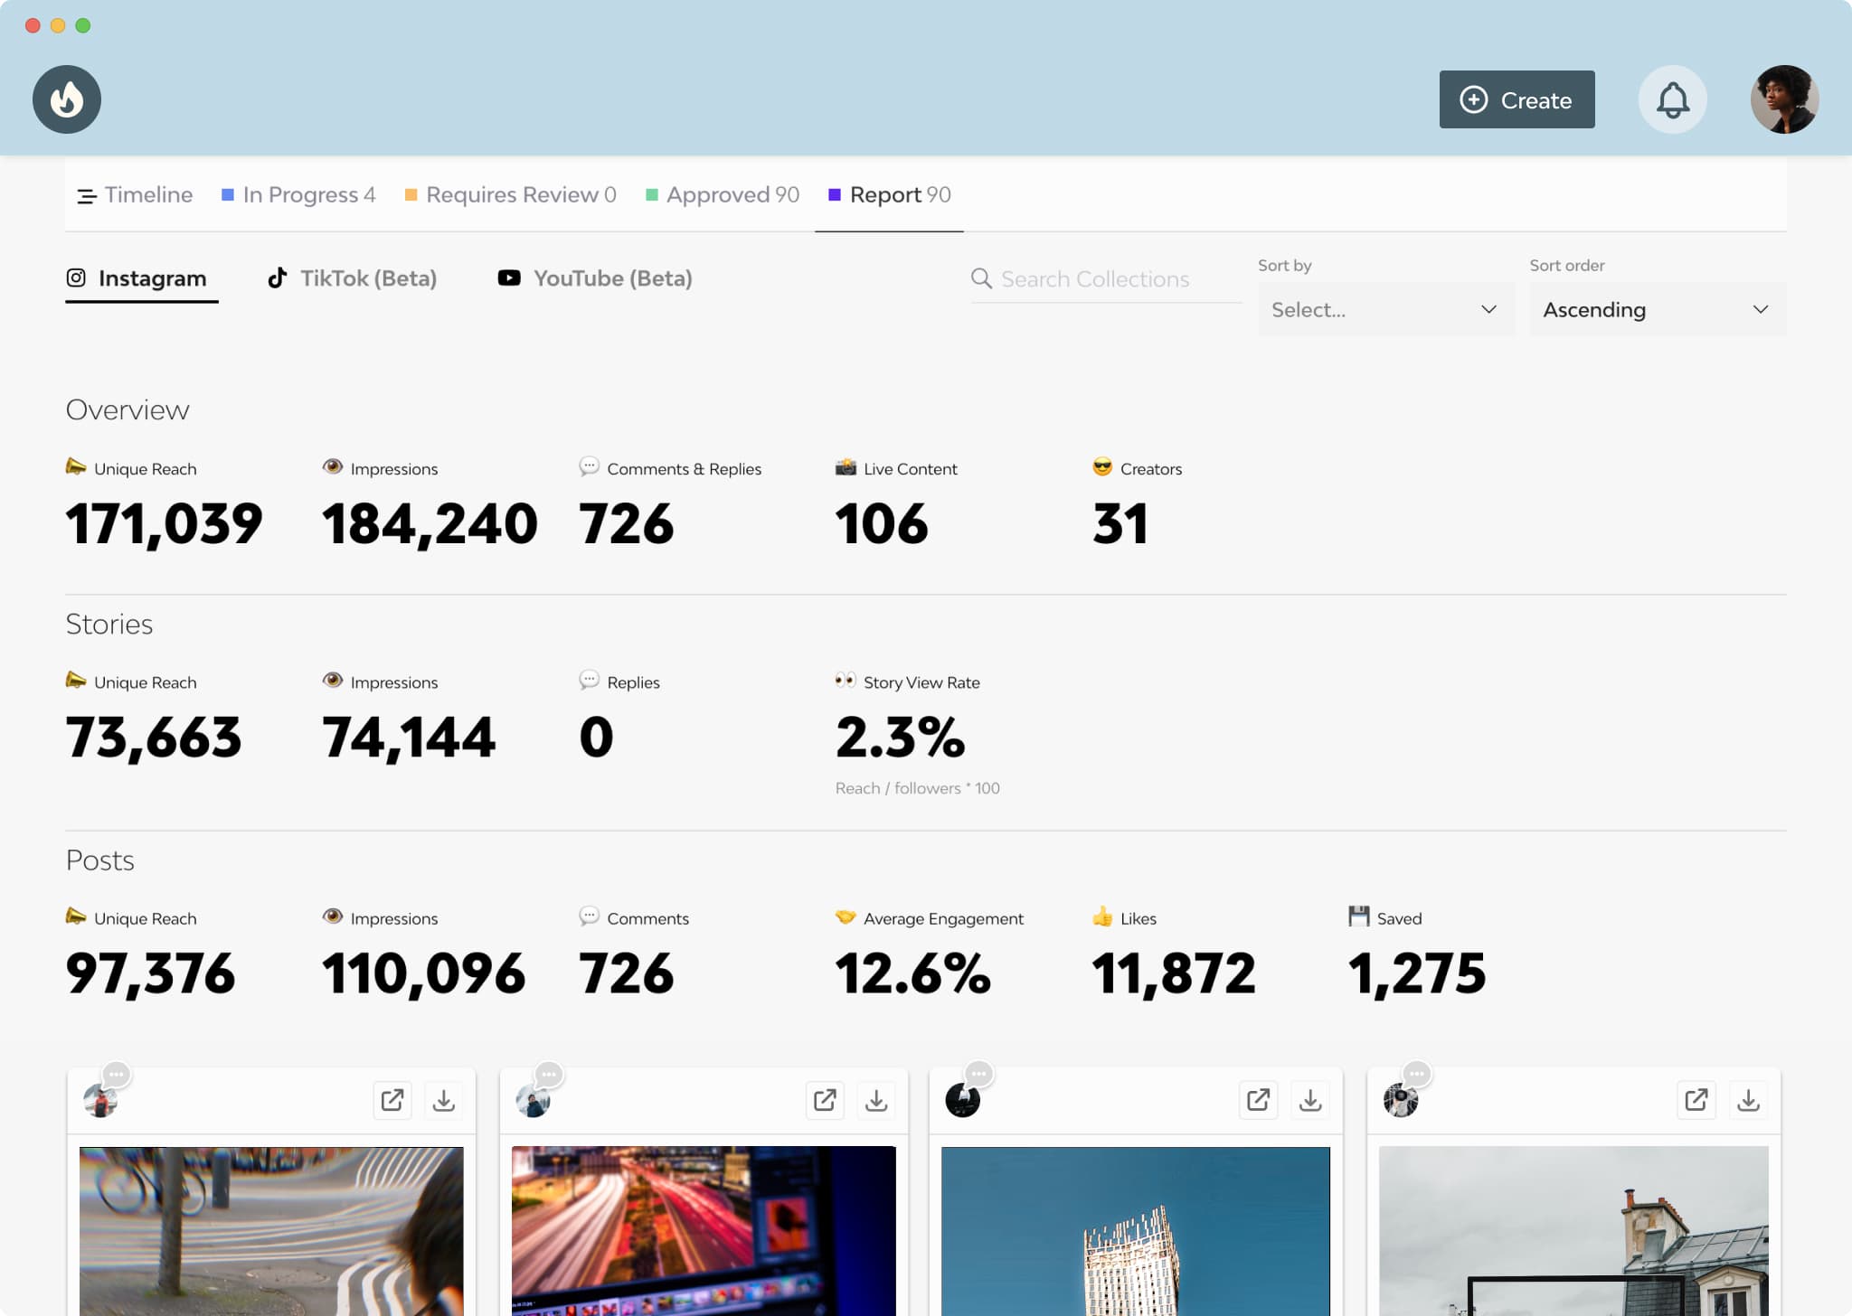The image size is (1852, 1316).
Task: Click the search magnifier in Search Collections
Action: [x=981, y=279]
